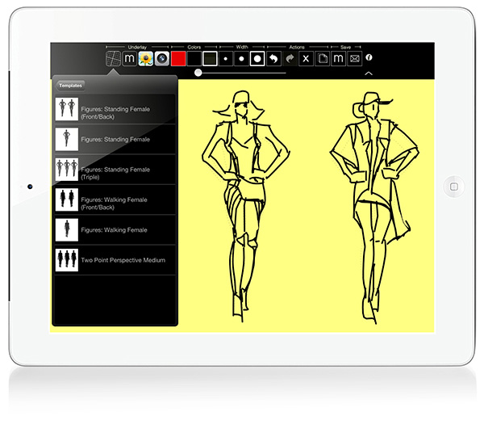Email the drawing via envelope icon
The image size is (484, 424).
(x=355, y=59)
